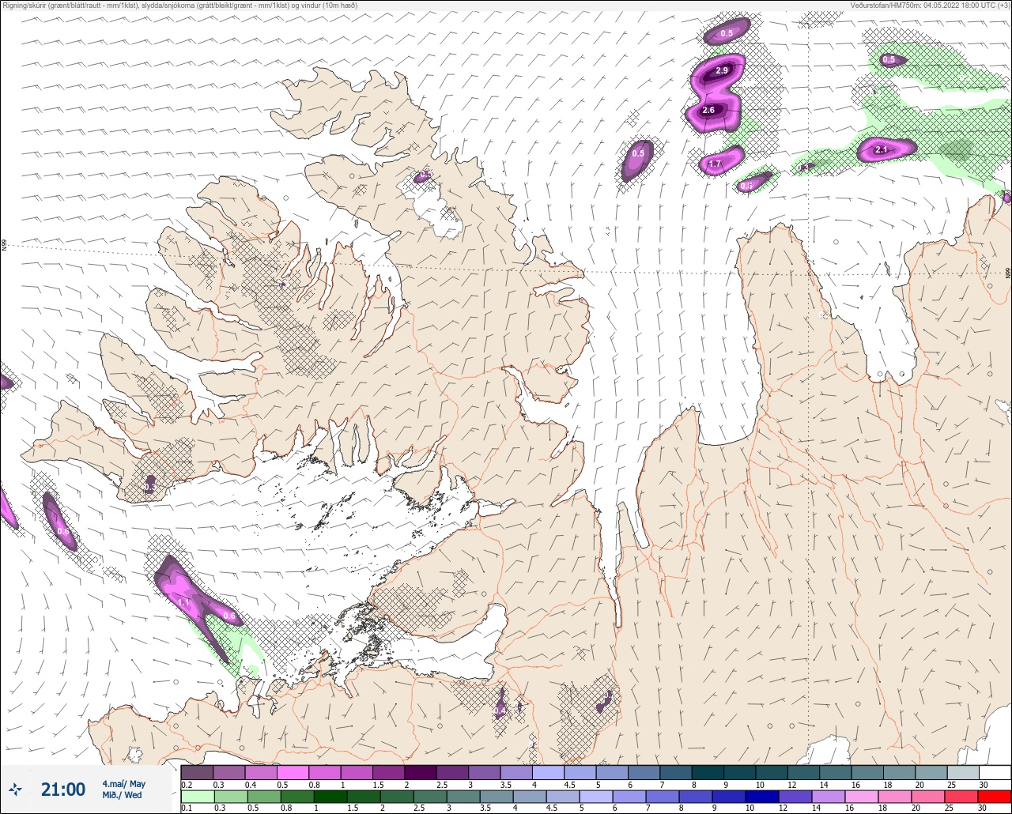Select the dark purple swatch at 2, top row

click(420, 772)
